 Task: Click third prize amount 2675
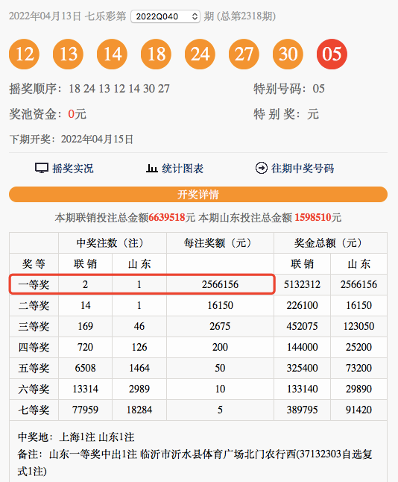click(220, 326)
